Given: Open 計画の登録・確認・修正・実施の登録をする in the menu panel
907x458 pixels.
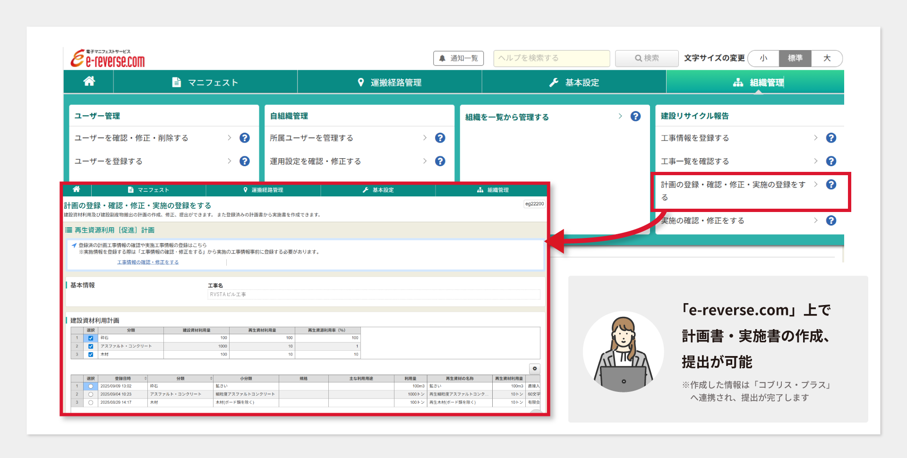Looking at the screenshot, I should point(733,191).
